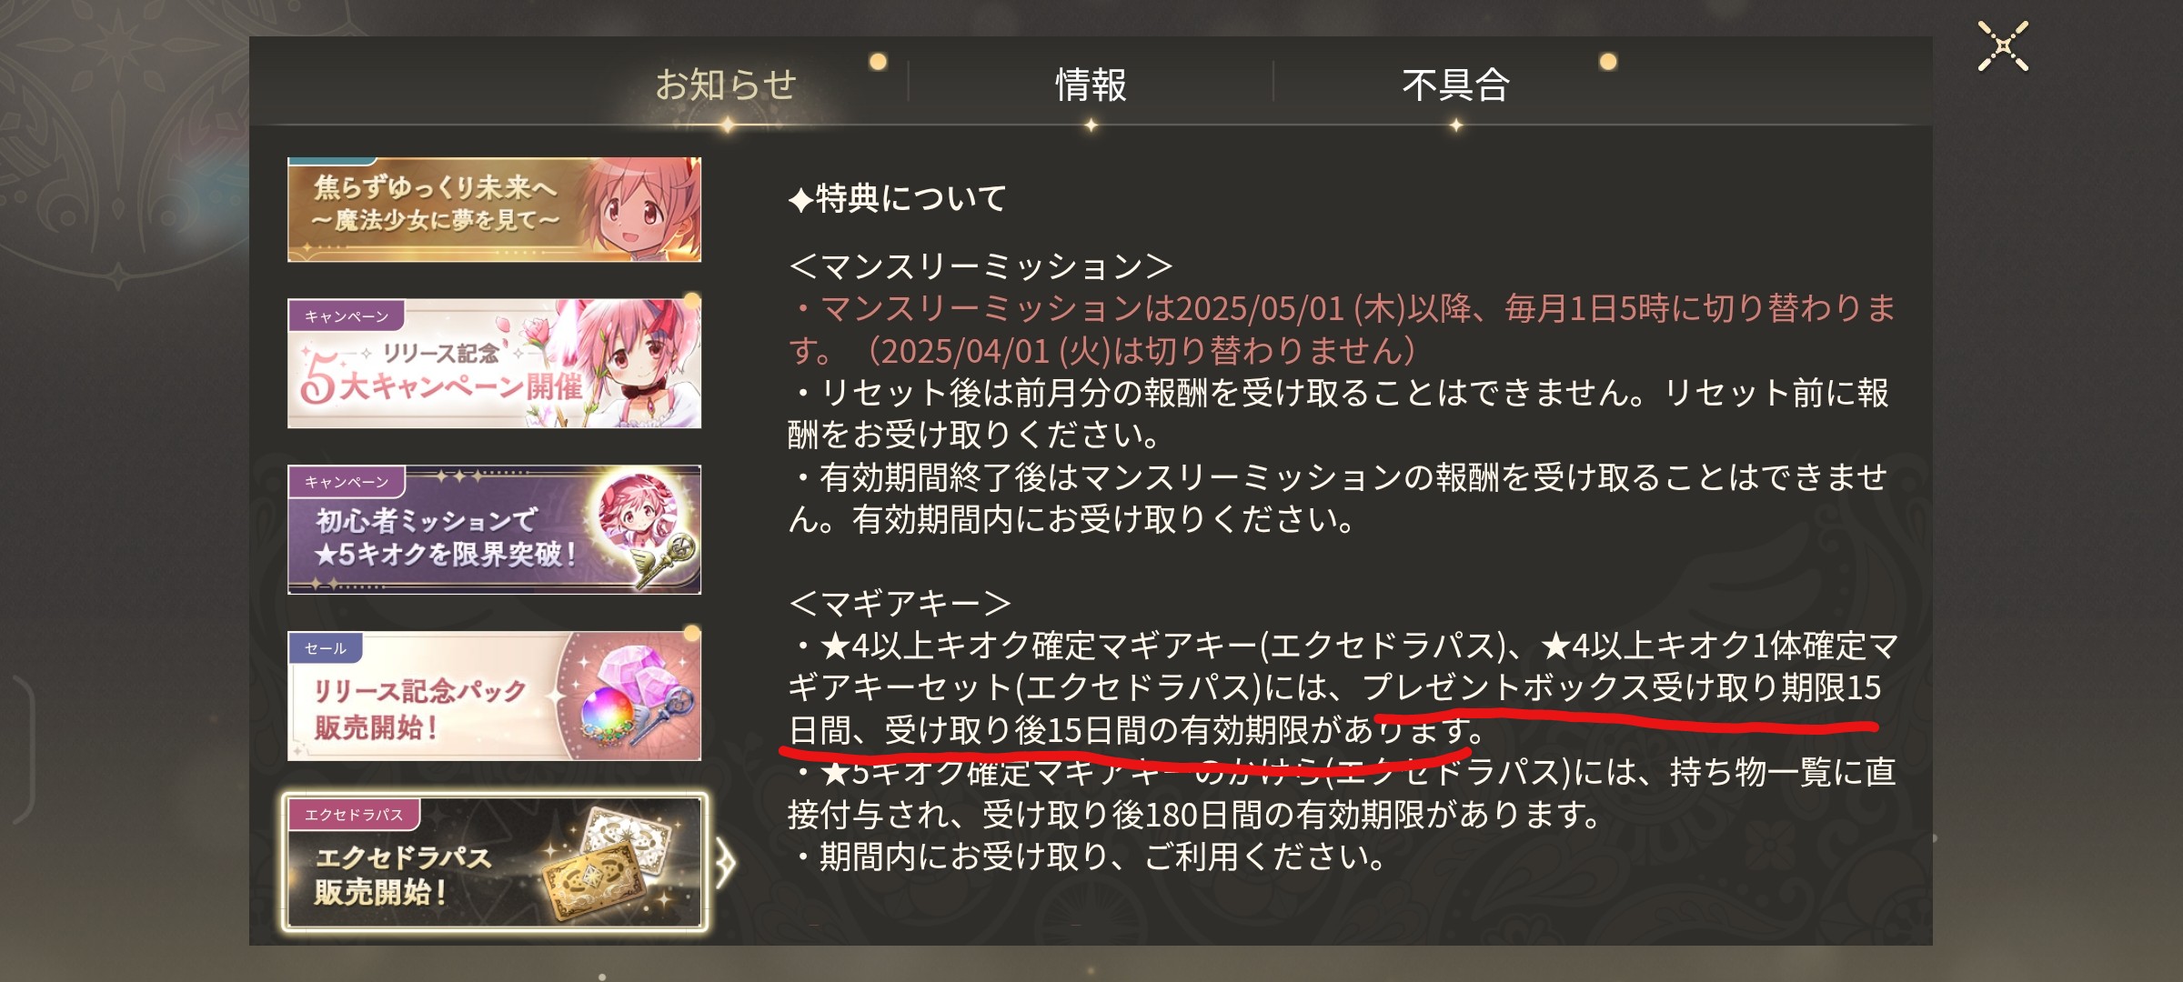Image resolution: width=2183 pixels, height=982 pixels.
Task: Switch to the お知らせ tab
Action: coord(726,85)
